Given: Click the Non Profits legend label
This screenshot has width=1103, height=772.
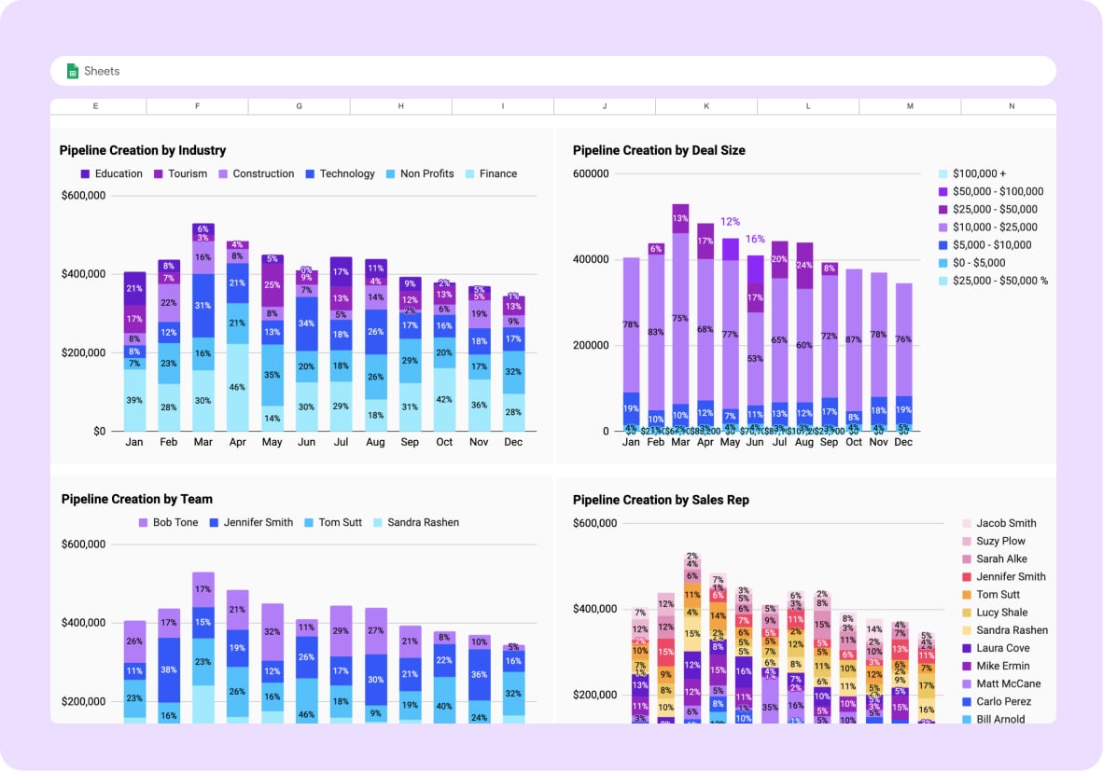Looking at the screenshot, I should pos(426,173).
